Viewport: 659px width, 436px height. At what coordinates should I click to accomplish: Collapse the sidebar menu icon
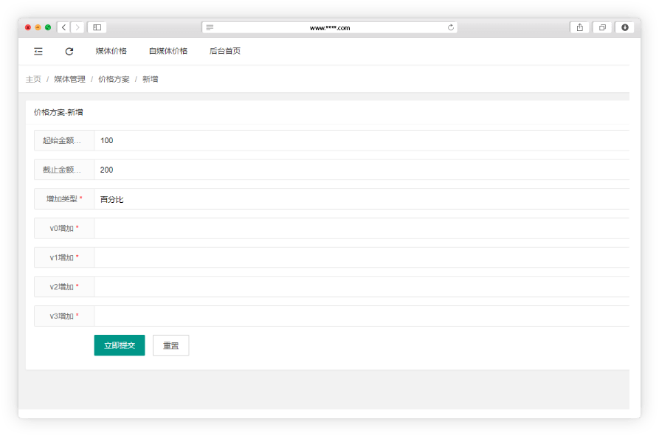[38, 51]
